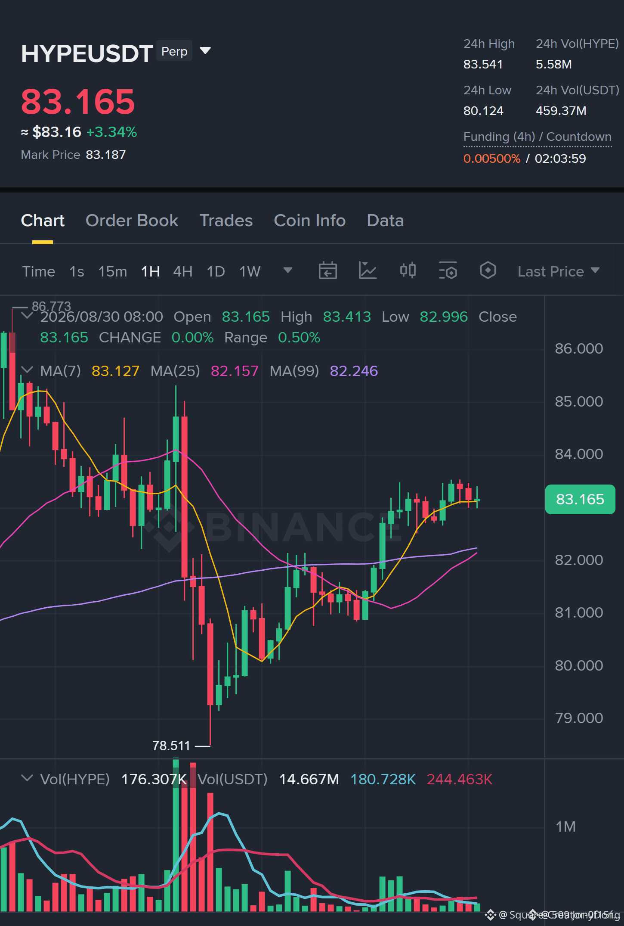624x926 pixels.
Task: Tap the last price 83.165 headline
Action: click(78, 102)
